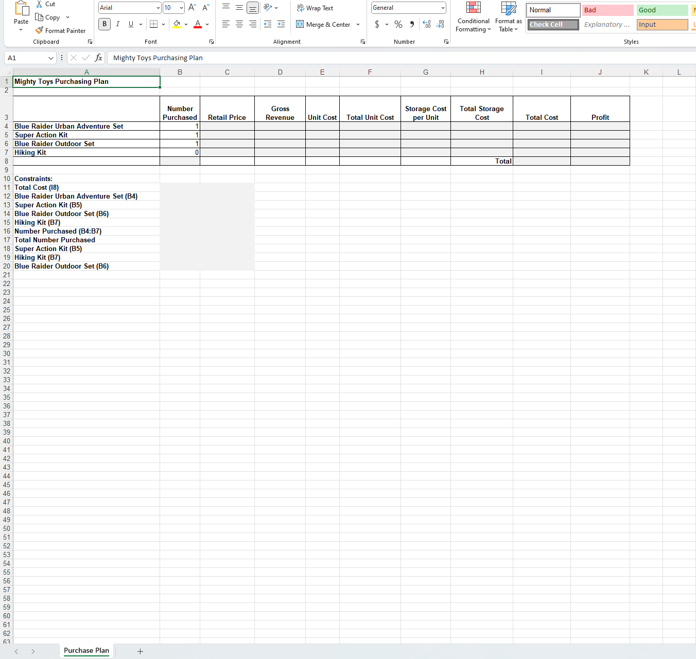696x659 pixels.
Task: Decrease the indent level
Action: 268,24
